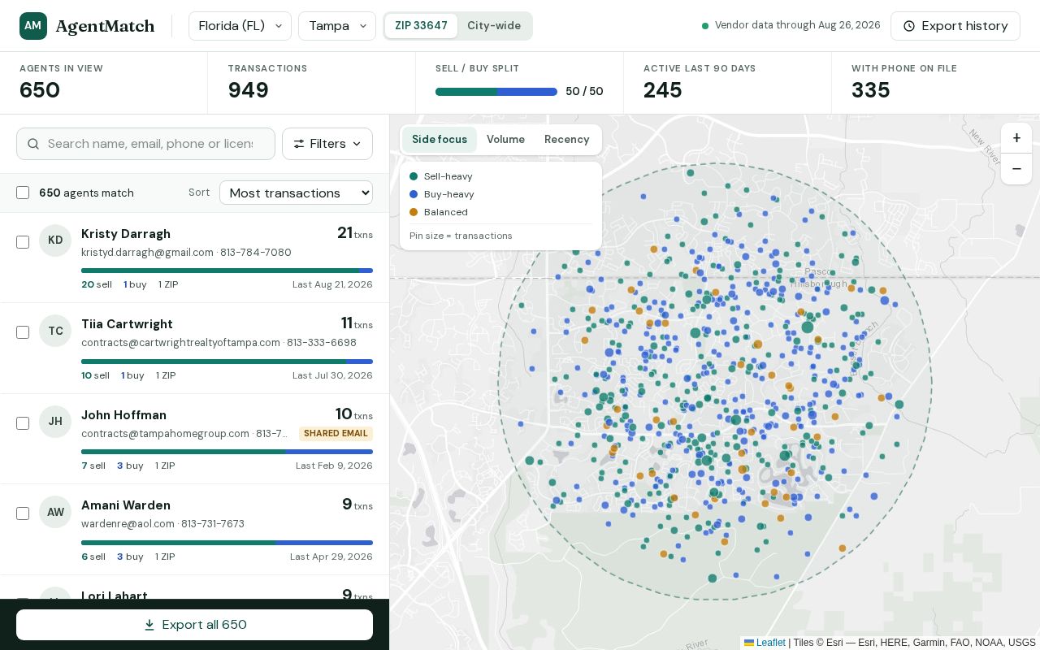The image size is (1040, 650).
Task: Check the Amani Warden row checkbox
Action: tap(23, 513)
